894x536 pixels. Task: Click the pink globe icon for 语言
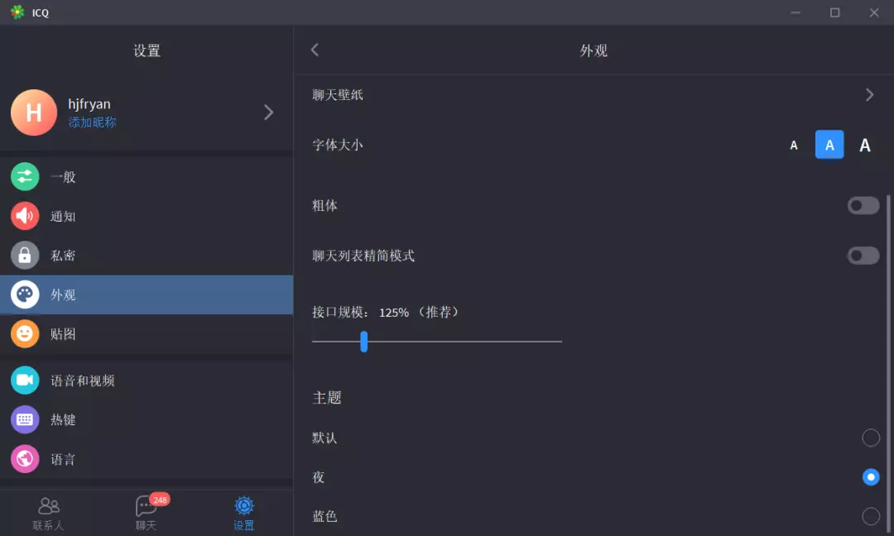[x=25, y=458]
